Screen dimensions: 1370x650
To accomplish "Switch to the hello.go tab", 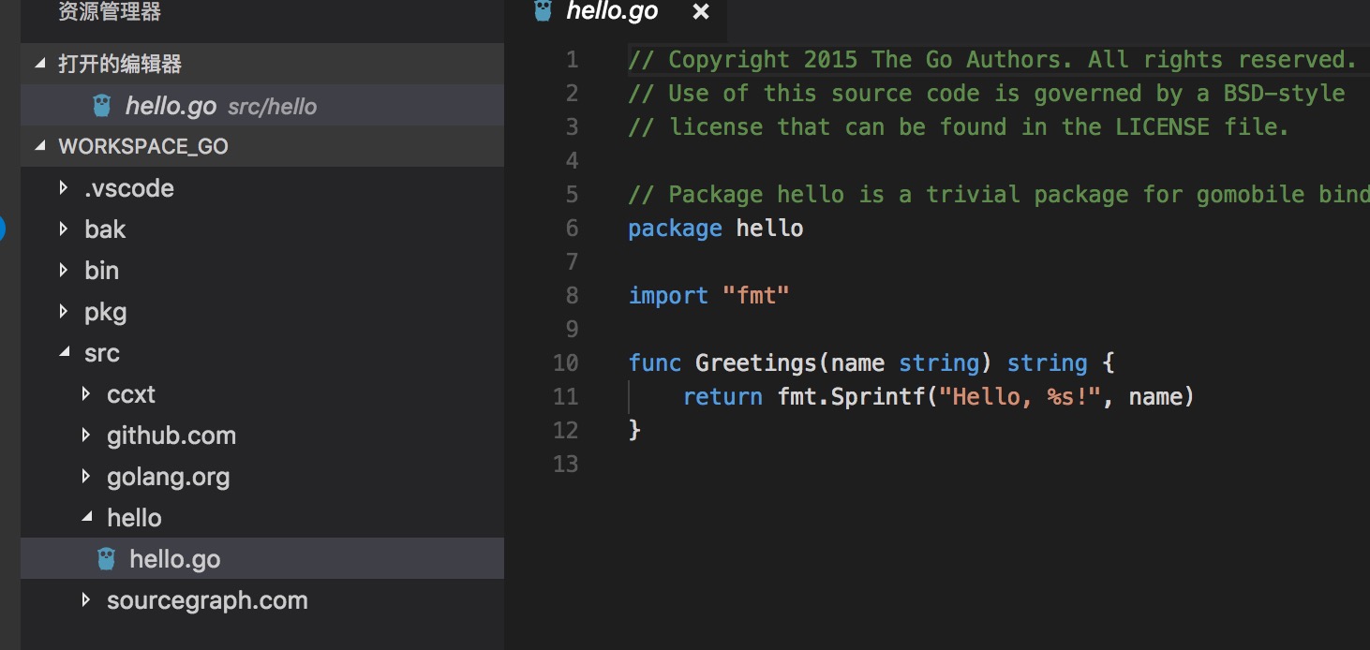I will (x=613, y=11).
